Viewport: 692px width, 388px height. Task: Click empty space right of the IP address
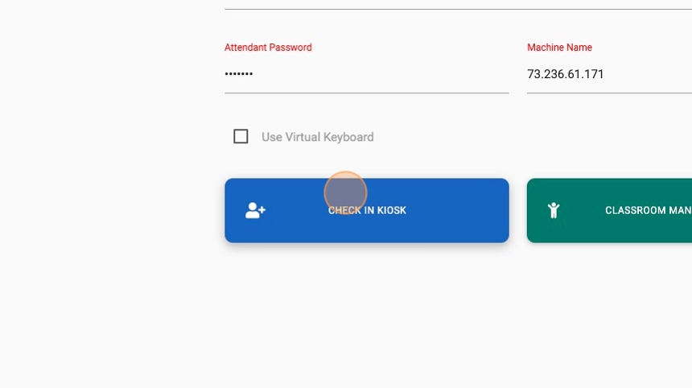tap(652, 74)
